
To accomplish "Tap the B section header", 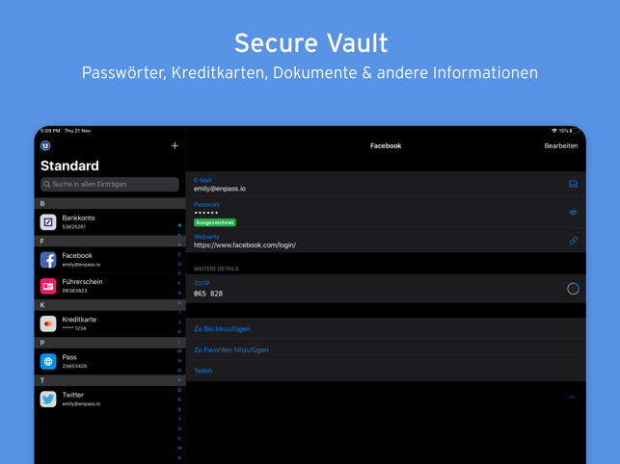I will coord(110,203).
